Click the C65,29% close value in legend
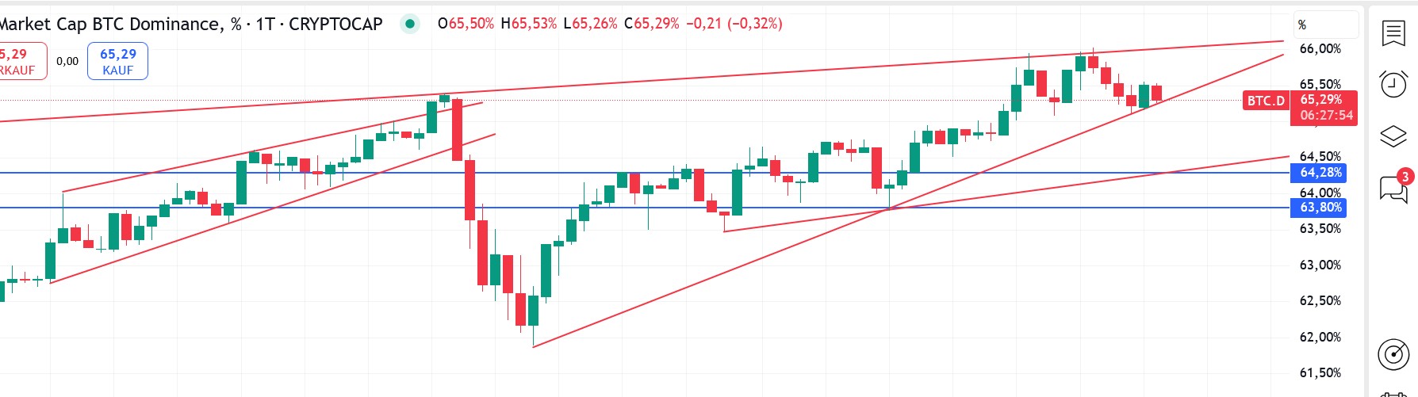 [x=651, y=24]
